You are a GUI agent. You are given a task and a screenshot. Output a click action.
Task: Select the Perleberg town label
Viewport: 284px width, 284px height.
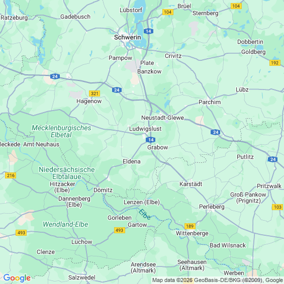[x=212, y=207]
